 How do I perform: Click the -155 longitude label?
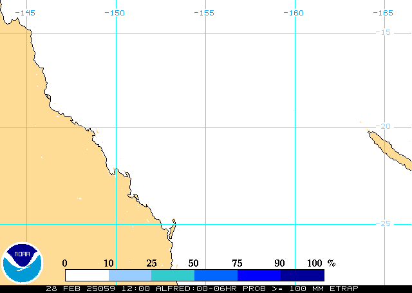204,13
